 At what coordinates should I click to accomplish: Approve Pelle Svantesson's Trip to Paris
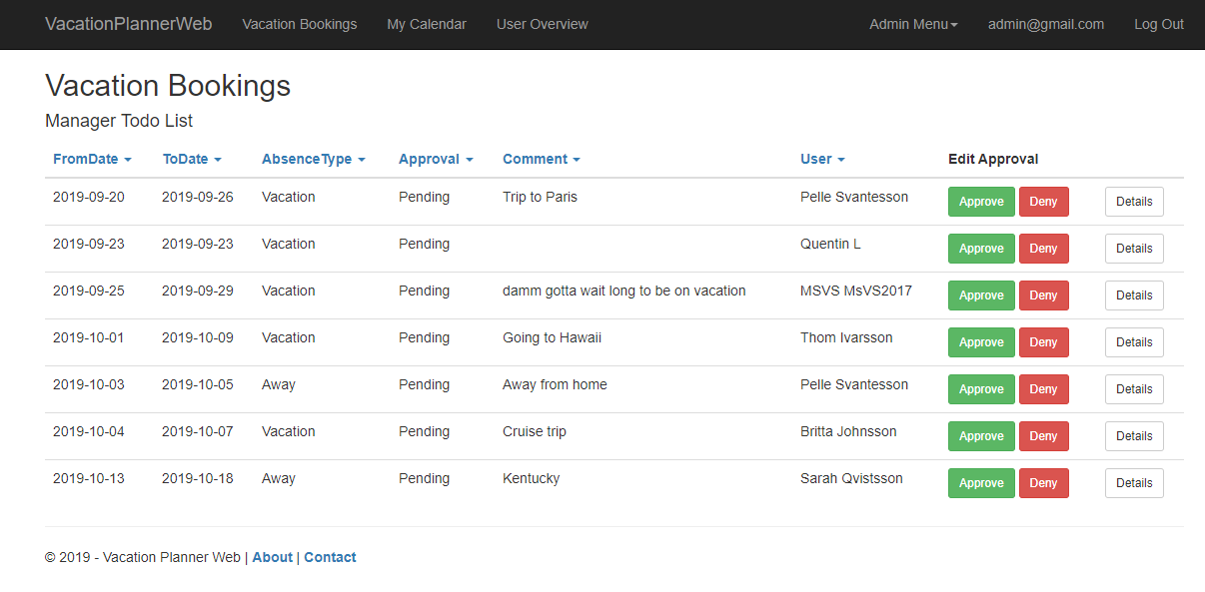(x=980, y=202)
